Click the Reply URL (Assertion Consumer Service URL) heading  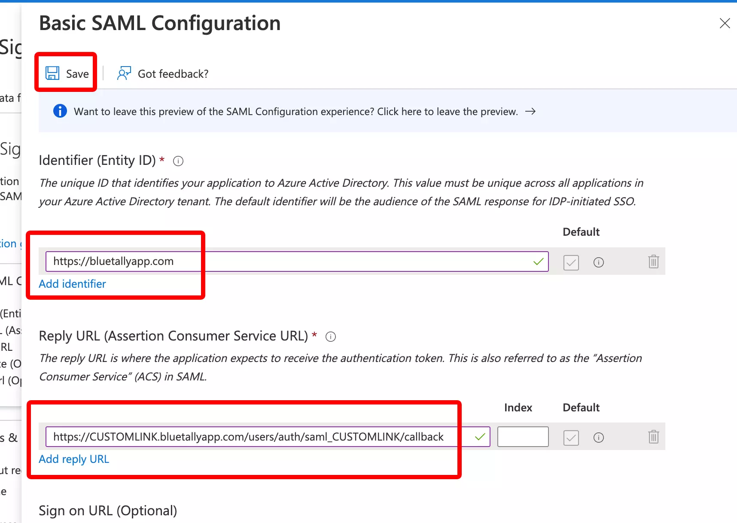pyautogui.click(x=174, y=336)
